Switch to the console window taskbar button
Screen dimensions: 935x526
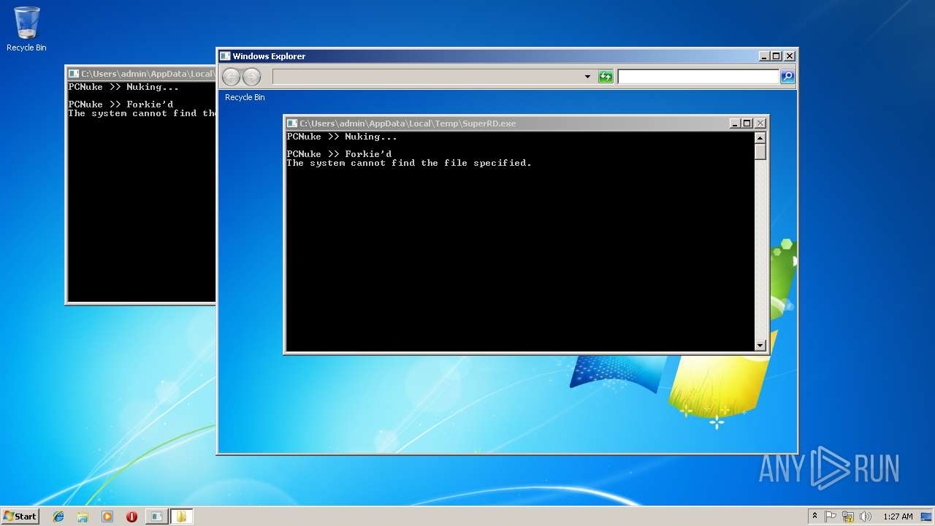pos(156,517)
